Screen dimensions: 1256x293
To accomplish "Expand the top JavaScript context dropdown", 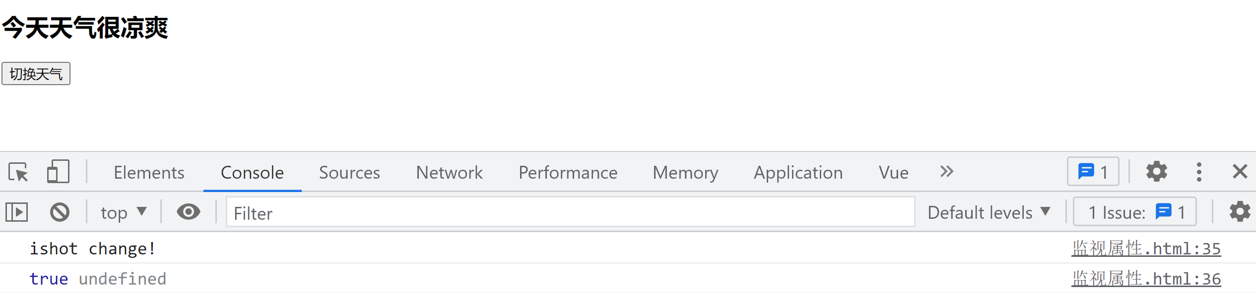I will (124, 212).
